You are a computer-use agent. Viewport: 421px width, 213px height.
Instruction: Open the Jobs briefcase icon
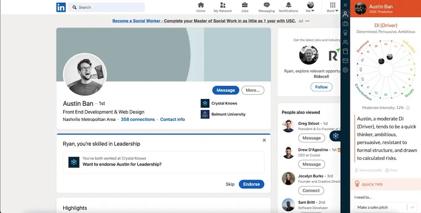coord(245,5)
